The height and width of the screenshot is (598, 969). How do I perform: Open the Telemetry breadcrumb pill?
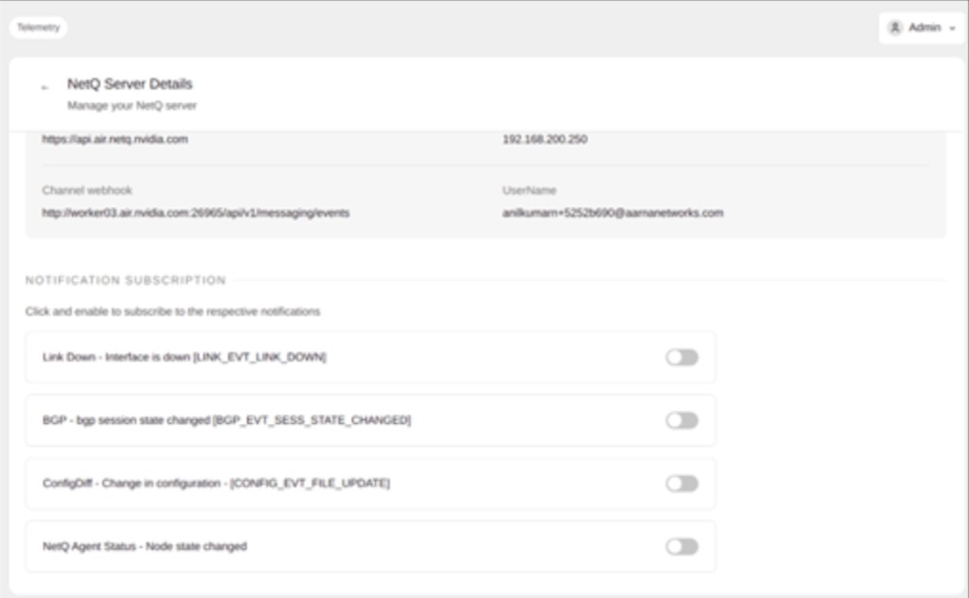pyautogui.click(x=38, y=27)
